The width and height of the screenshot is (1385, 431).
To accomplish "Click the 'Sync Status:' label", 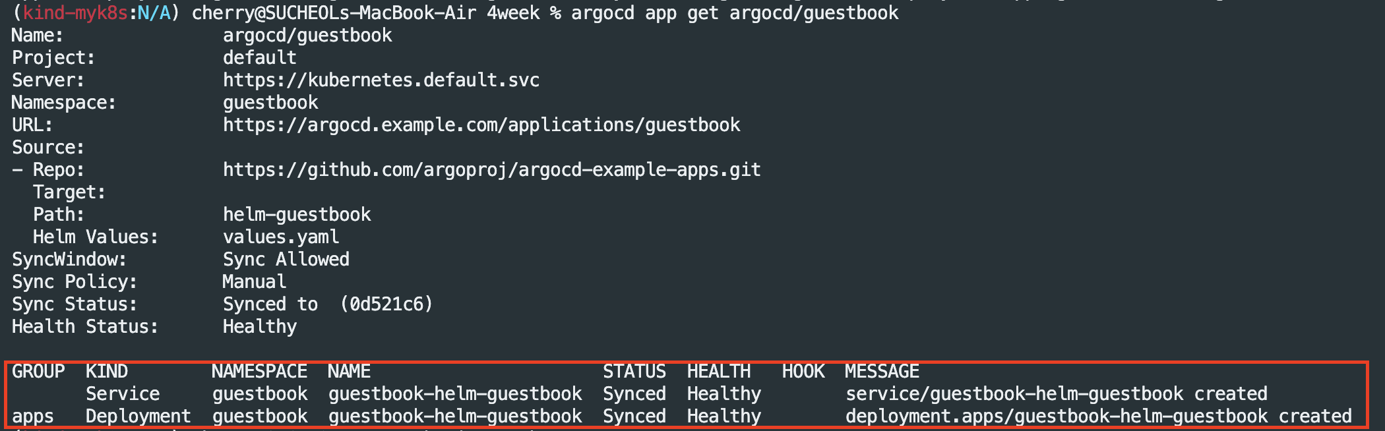I will (x=75, y=304).
